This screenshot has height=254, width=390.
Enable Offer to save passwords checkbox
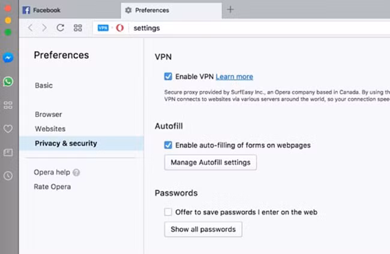[168, 212]
